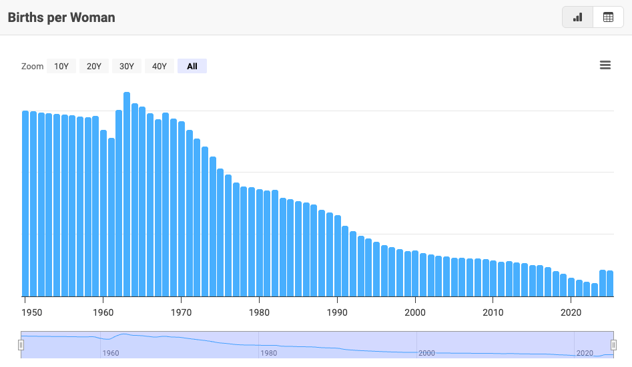The image size is (632, 367).
Task: Click 1960 in the navigator timeline
Action: click(111, 353)
